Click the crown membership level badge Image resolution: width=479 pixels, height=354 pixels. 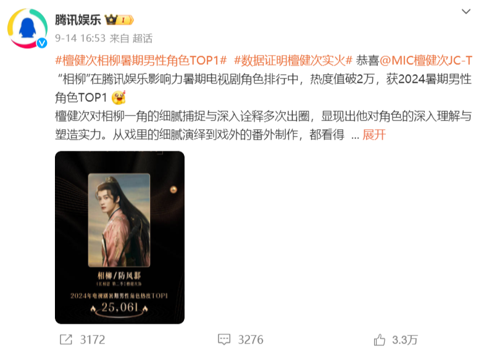point(120,20)
